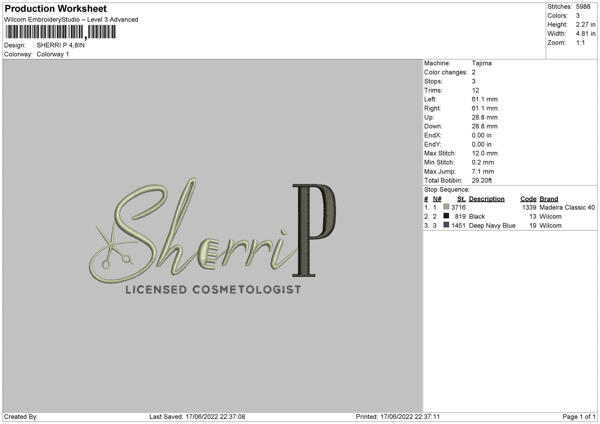
Task: Select the Up value 28.8 mm
Action: [485, 118]
